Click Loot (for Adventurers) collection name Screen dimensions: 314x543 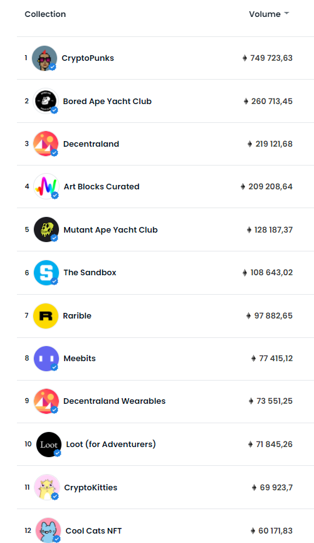click(x=111, y=445)
